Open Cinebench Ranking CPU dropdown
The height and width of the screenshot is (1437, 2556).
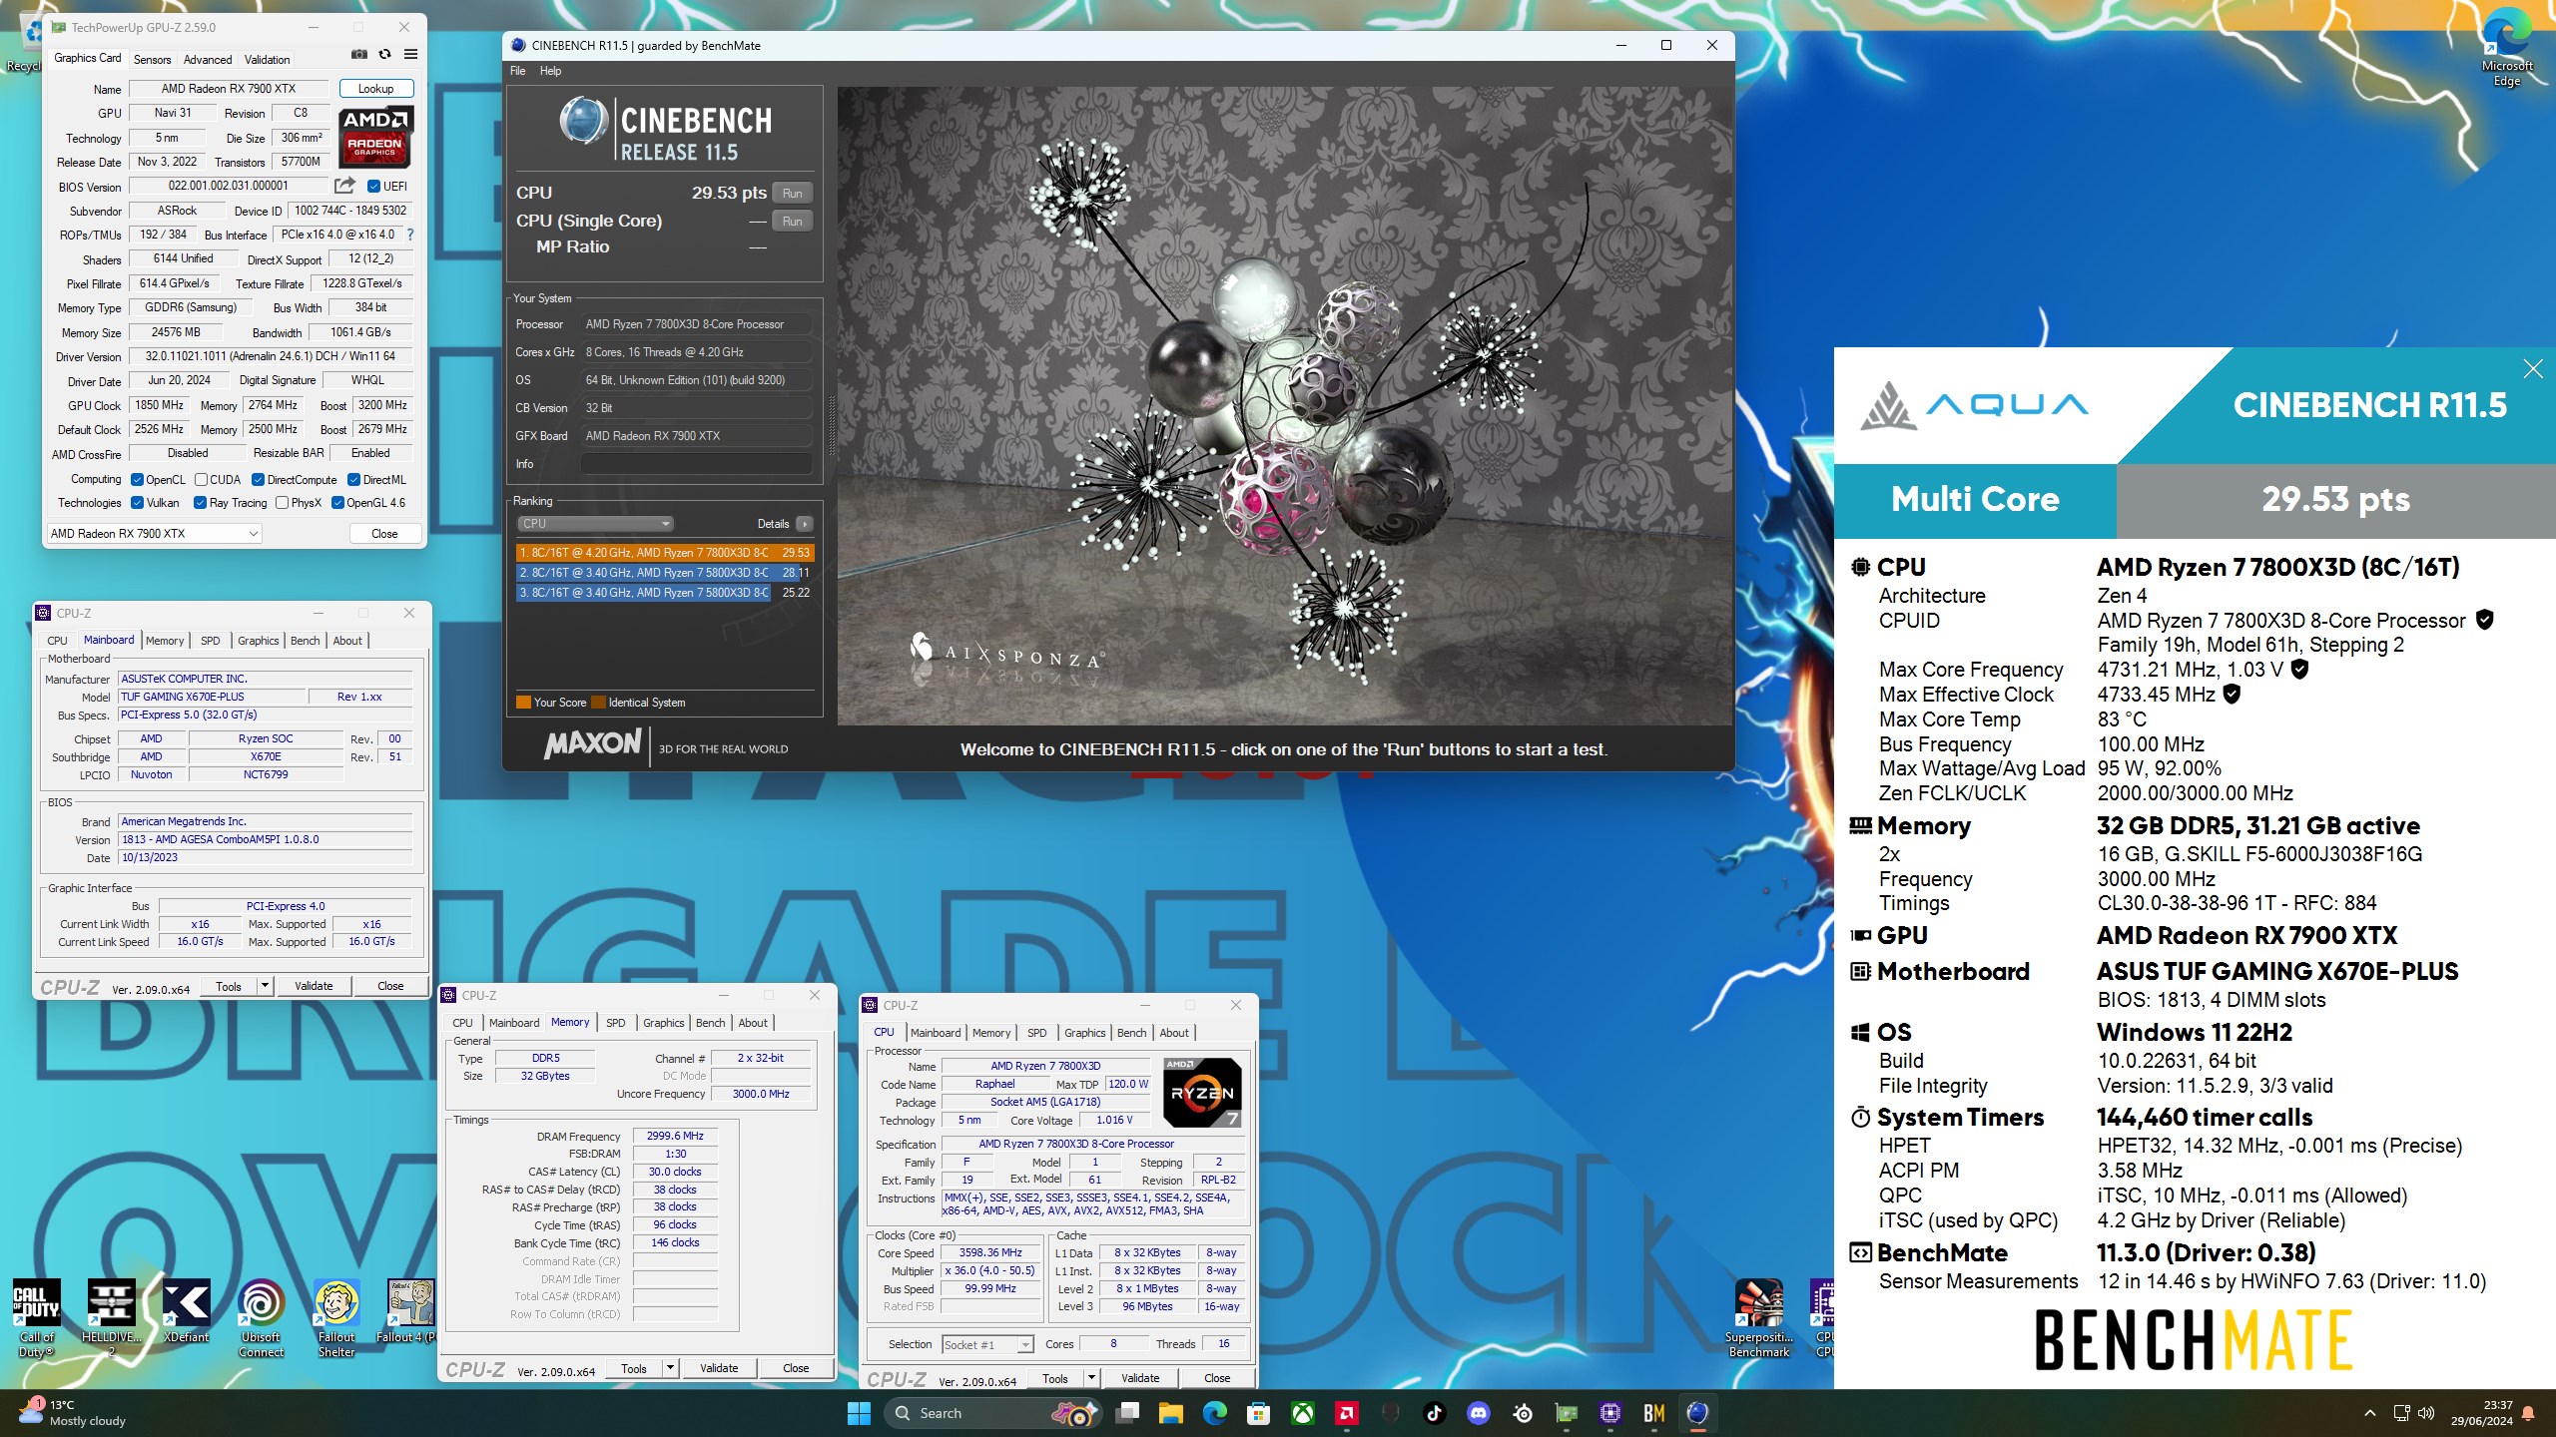595,524
